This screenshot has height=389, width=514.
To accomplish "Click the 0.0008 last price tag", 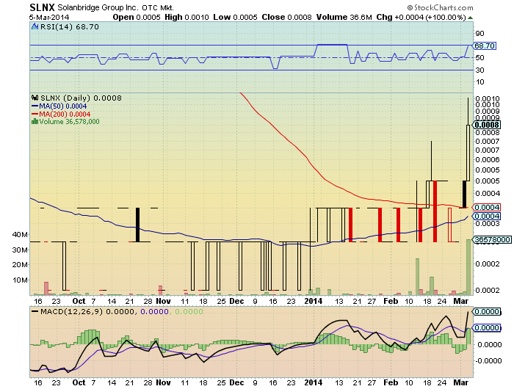I will [x=486, y=125].
